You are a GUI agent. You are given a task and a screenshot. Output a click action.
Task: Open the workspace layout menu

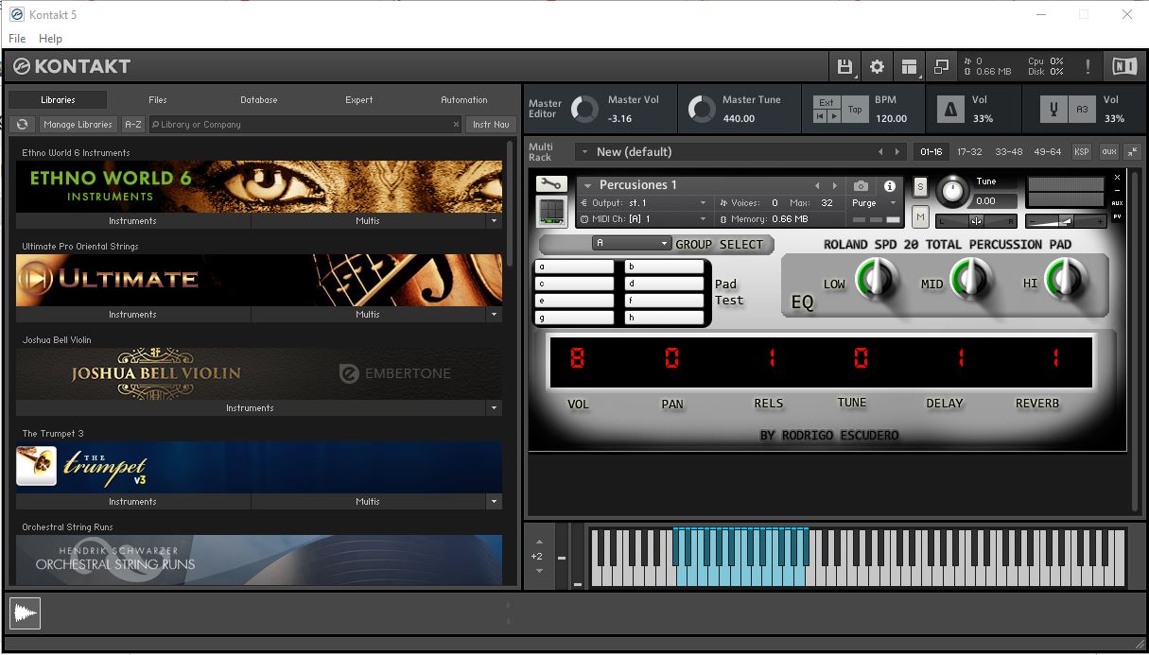909,66
